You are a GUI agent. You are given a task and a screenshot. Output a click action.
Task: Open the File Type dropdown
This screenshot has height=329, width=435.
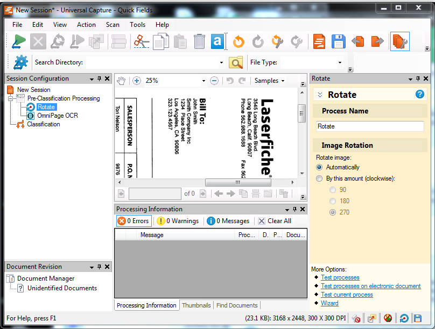(x=340, y=62)
